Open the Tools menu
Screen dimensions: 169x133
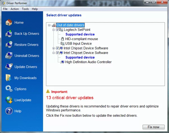[x=25, y=9]
